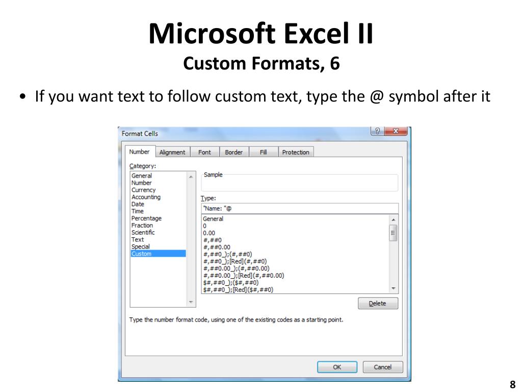The width and height of the screenshot is (522, 392).
Task: Click the Category list scroll down arrow
Action: (191, 302)
